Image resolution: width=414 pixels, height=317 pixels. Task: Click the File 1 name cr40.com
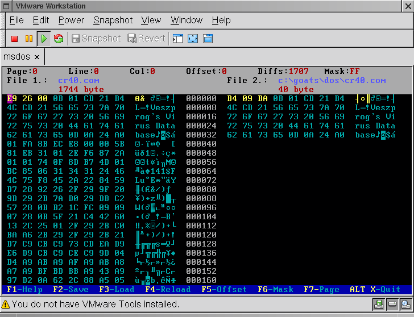pyautogui.click(x=78, y=81)
